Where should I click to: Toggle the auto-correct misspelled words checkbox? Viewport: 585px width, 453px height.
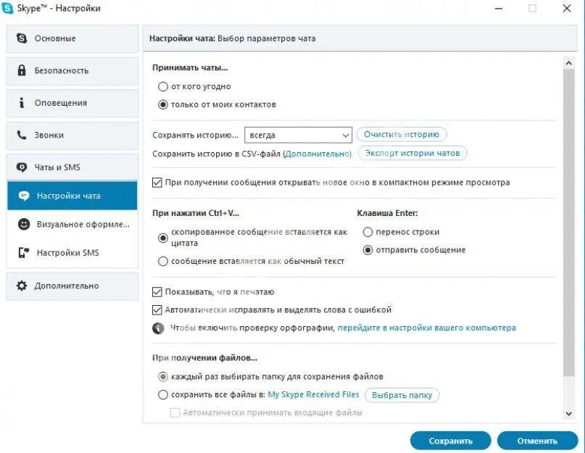157,309
